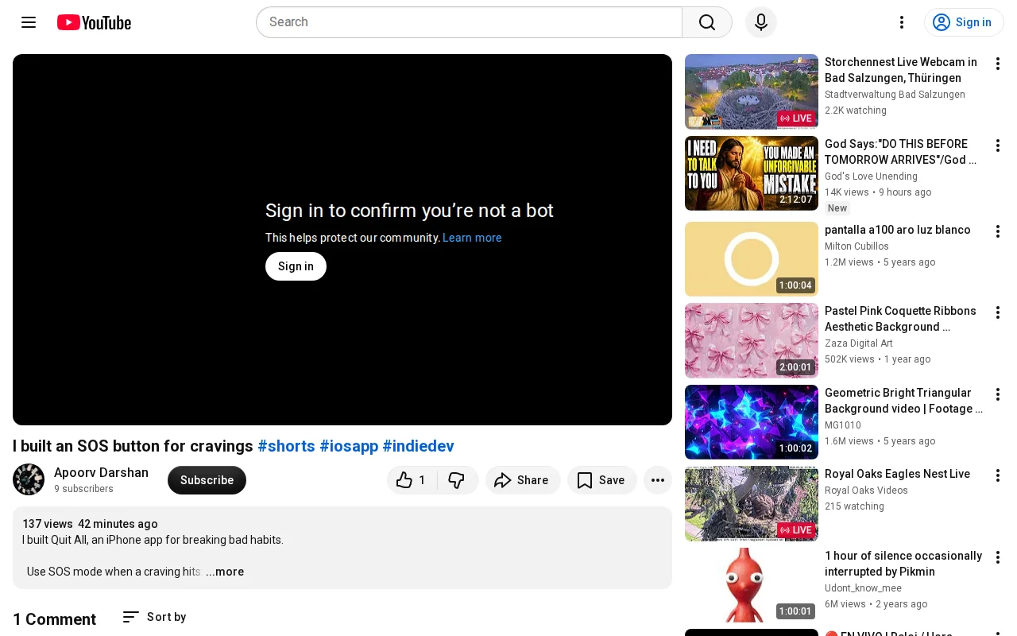Open the Apoorv Darshan channel name
The height and width of the screenshot is (636, 1017).
point(101,473)
